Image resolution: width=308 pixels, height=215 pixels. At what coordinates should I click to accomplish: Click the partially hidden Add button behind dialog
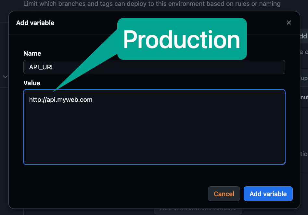(x=303, y=36)
